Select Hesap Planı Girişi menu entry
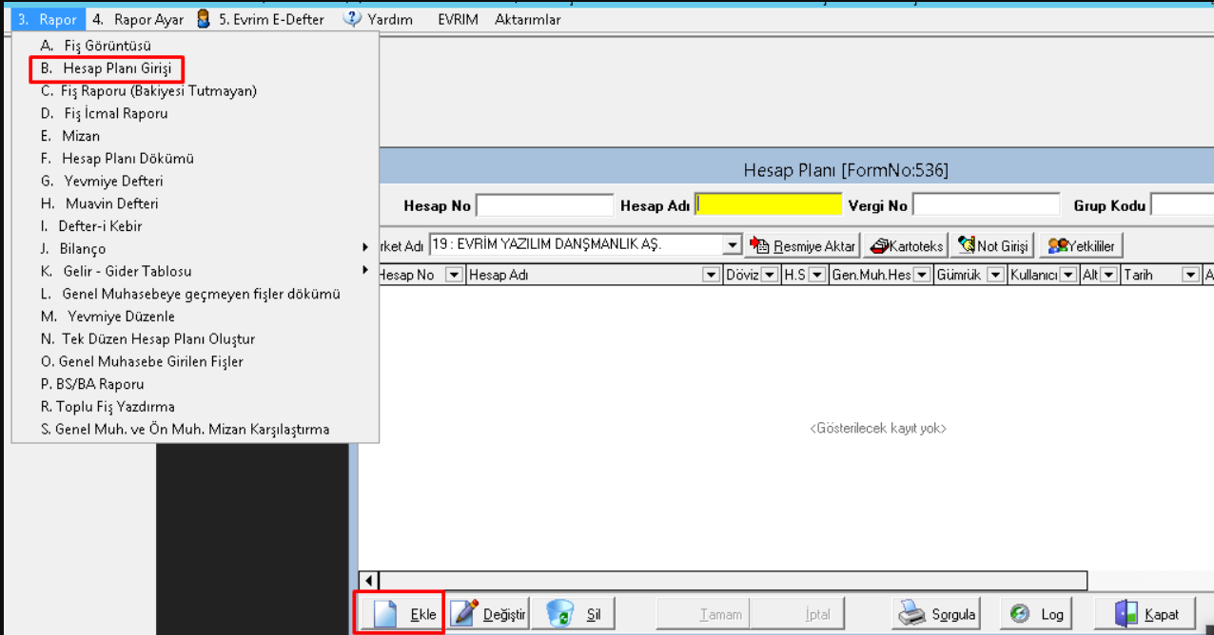1214x635 pixels. 105,68
